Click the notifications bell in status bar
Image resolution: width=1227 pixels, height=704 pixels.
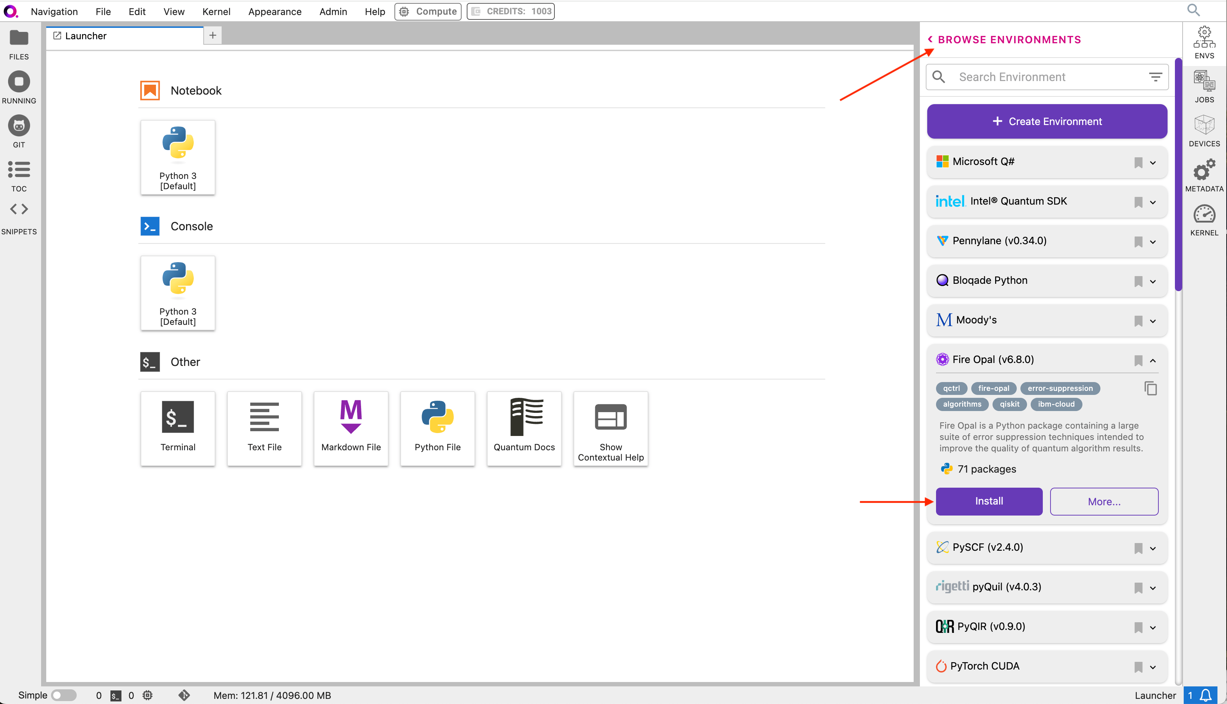coord(1206,695)
